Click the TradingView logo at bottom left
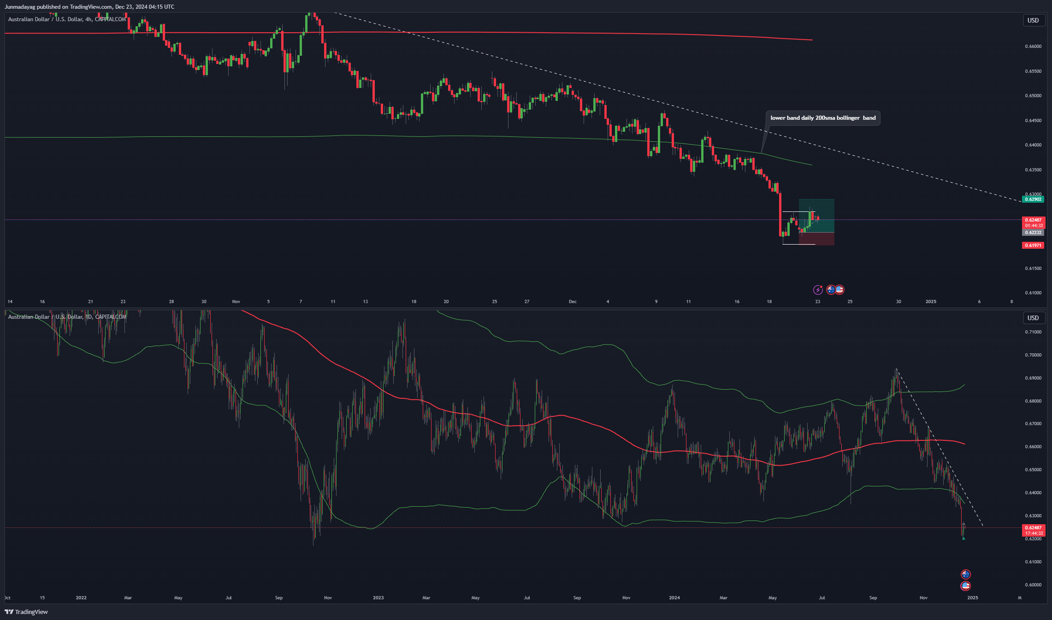Image resolution: width=1052 pixels, height=620 pixels. [26, 612]
